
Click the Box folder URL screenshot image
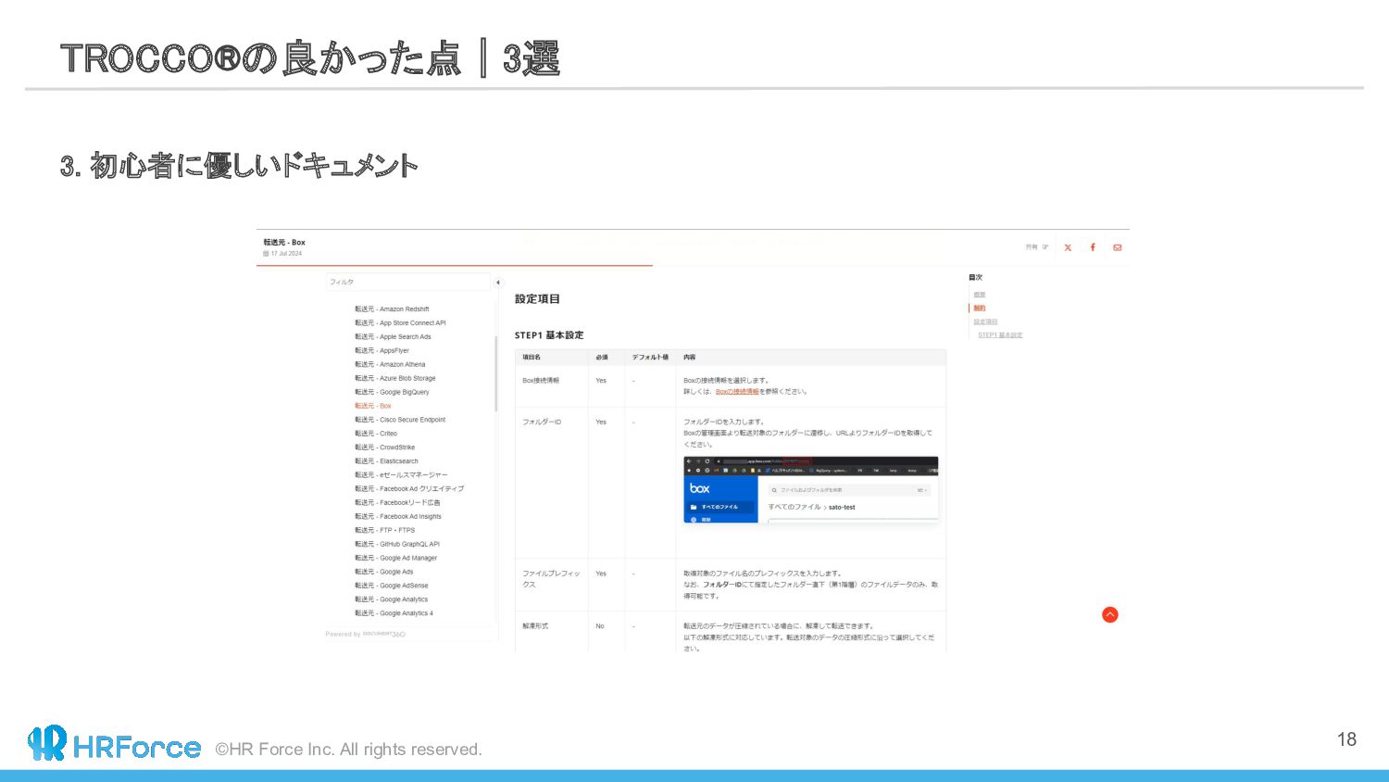click(x=811, y=490)
